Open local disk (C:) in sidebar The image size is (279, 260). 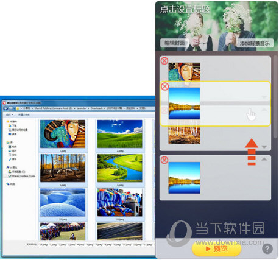click(x=17, y=172)
